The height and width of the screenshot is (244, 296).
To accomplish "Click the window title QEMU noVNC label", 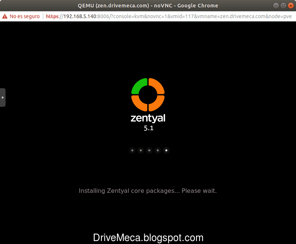I will coord(148,5).
